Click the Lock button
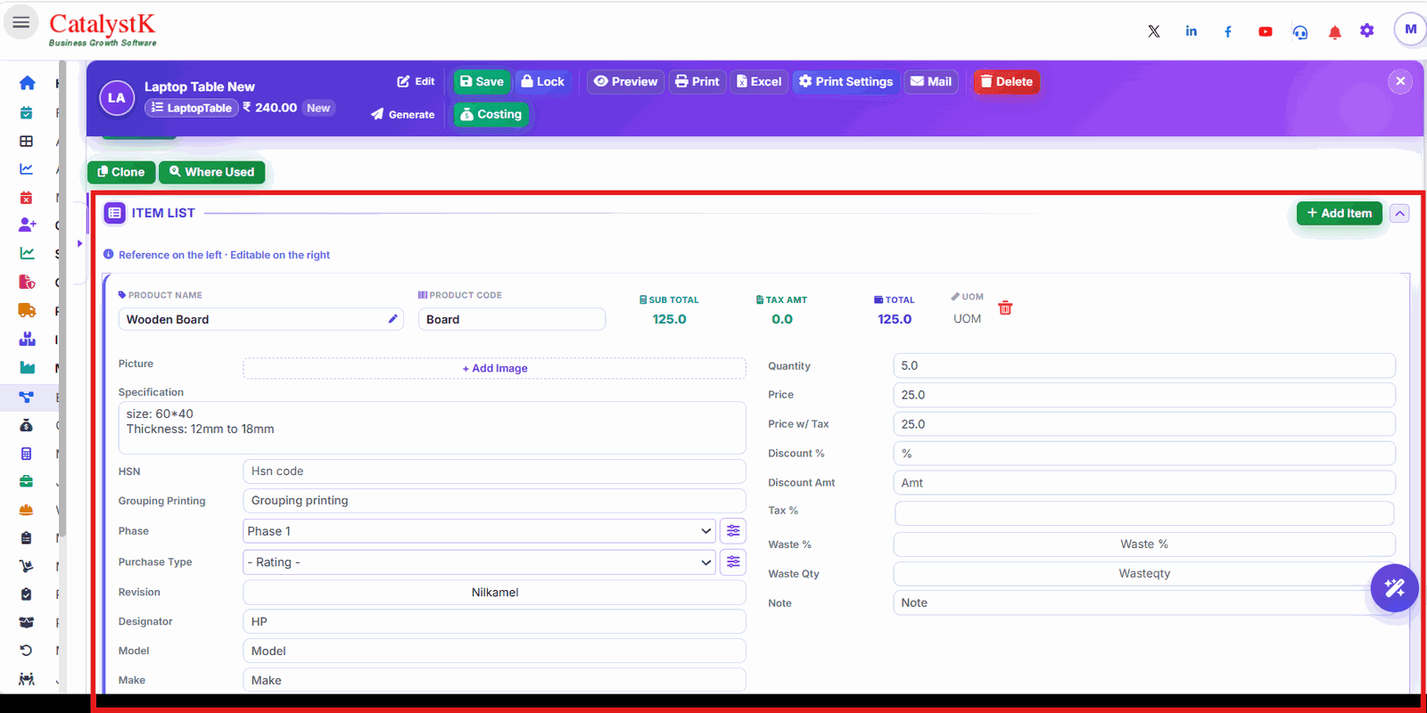The width and height of the screenshot is (1427, 713). click(x=542, y=81)
